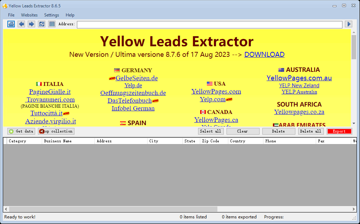Open the File menu

point(11,15)
